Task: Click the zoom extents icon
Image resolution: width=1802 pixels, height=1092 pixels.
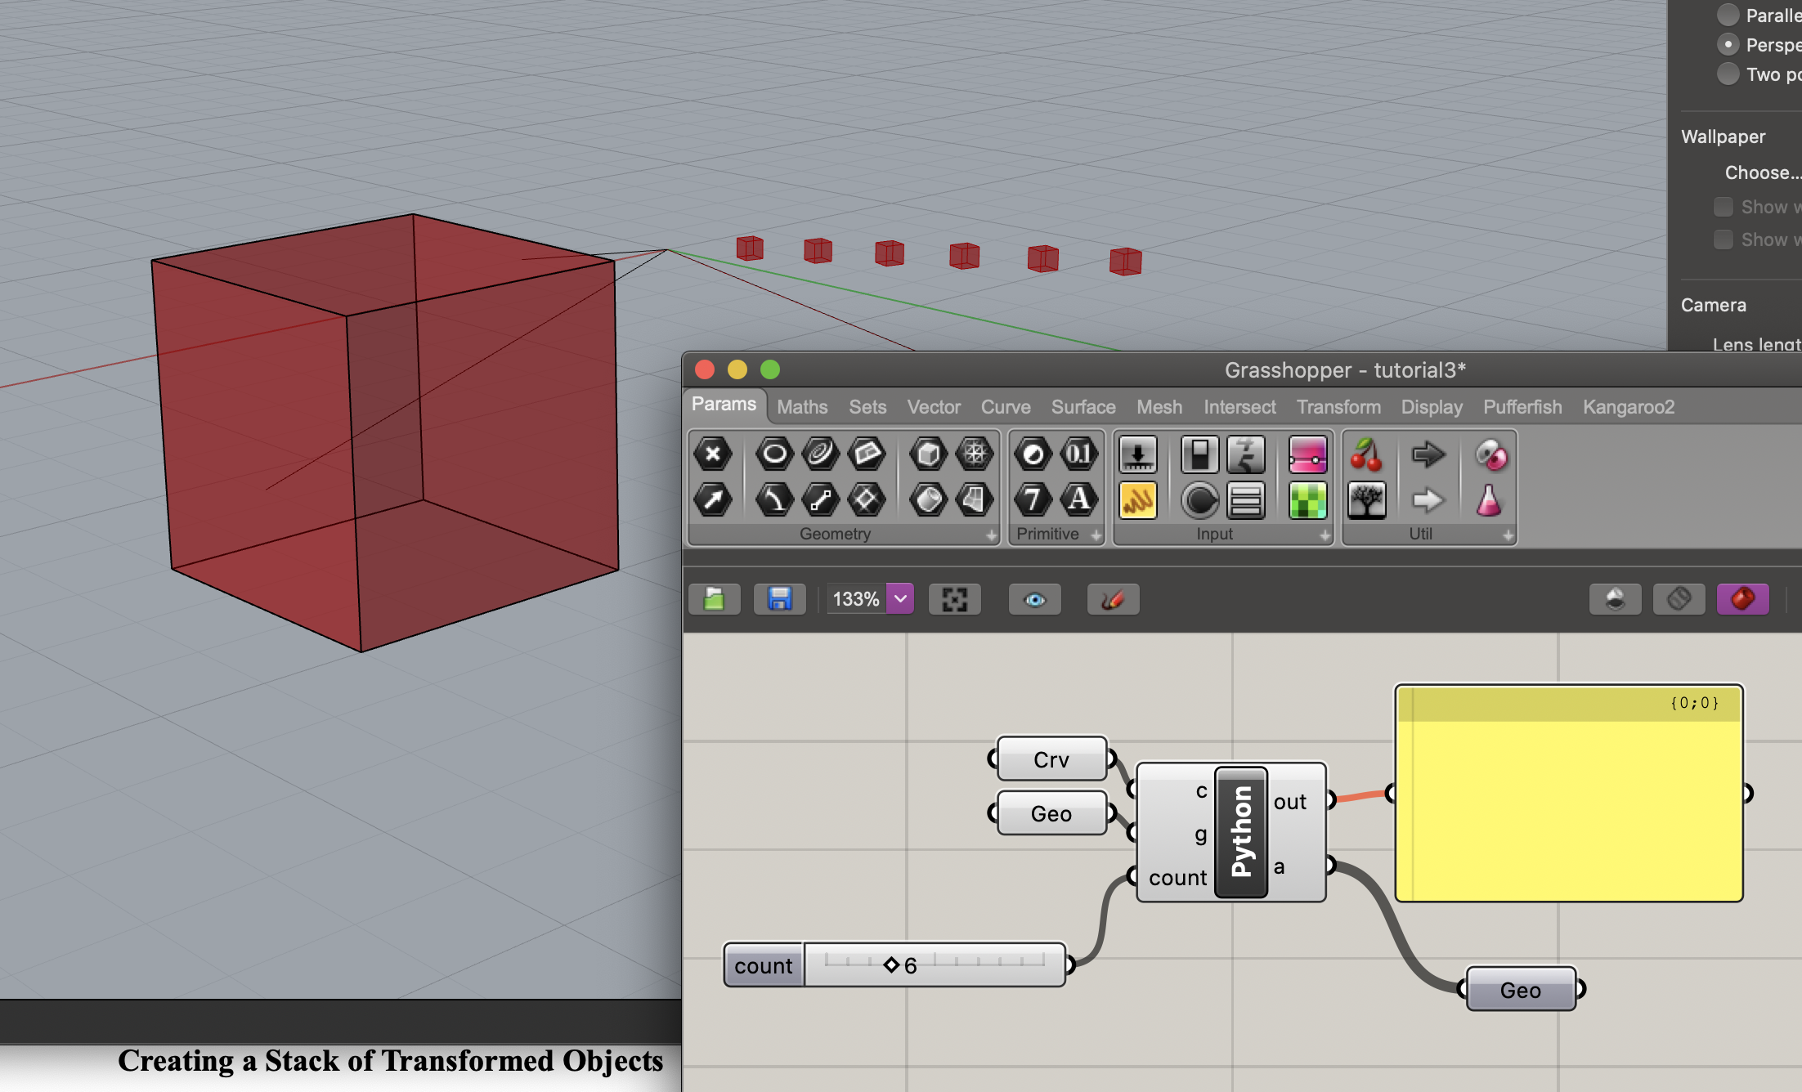Action: pyautogui.click(x=954, y=599)
